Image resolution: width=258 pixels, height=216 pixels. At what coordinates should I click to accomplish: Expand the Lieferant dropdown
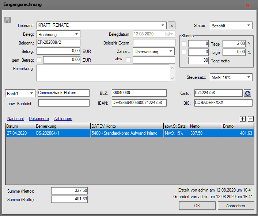click(163, 26)
